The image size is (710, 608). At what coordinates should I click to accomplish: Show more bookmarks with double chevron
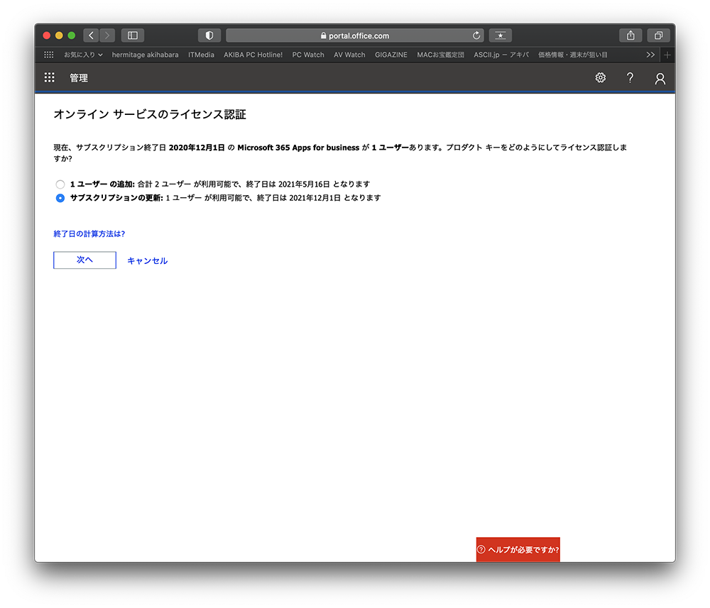(650, 55)
